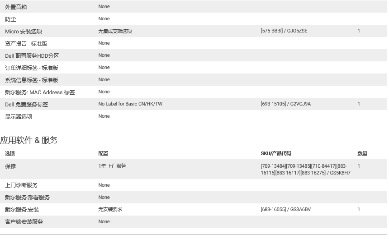Screen dimensions: 389x239
Task: Select SKU code [693-15105] / G2VCJ9A
Action: point(285,104)
